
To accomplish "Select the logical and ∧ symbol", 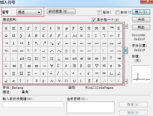I will click(x=52, y=81).
